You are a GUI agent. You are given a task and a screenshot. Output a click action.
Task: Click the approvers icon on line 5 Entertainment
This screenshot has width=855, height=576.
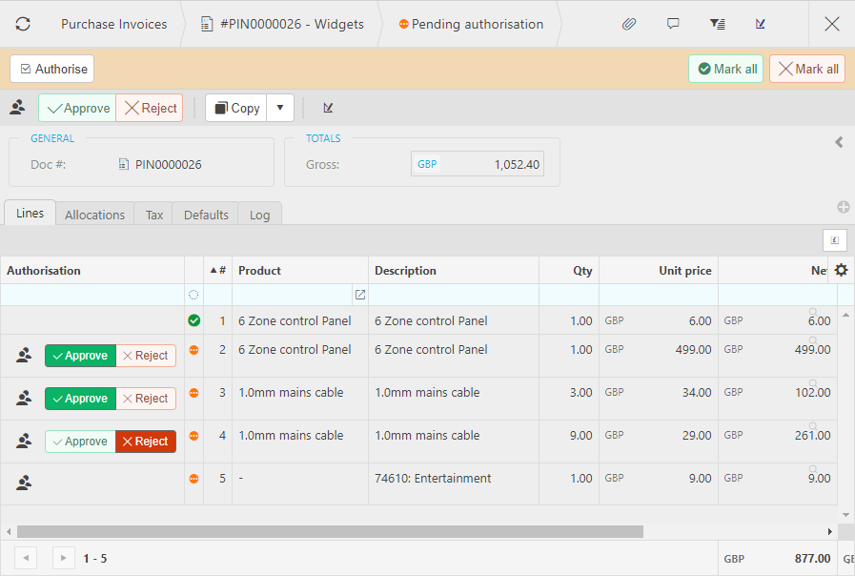[24, 483]
